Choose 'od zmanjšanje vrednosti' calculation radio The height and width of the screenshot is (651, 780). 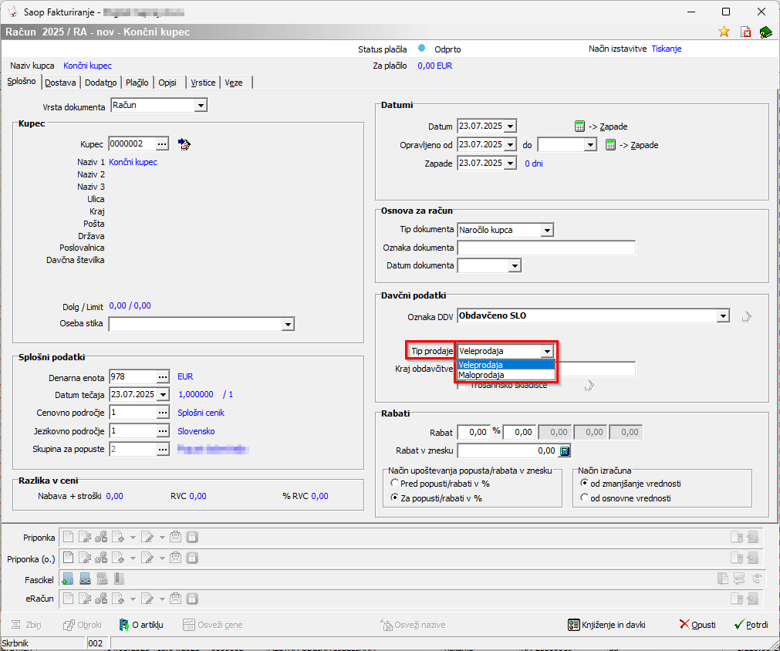[585, 483]
